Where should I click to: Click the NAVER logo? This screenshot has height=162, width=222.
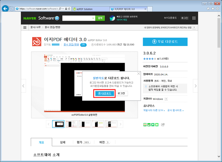30,18
